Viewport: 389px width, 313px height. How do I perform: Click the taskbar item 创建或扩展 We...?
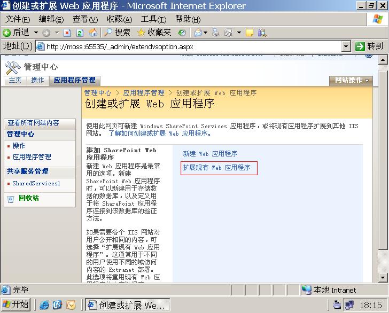pyautogui.click(x=128, y=305)
